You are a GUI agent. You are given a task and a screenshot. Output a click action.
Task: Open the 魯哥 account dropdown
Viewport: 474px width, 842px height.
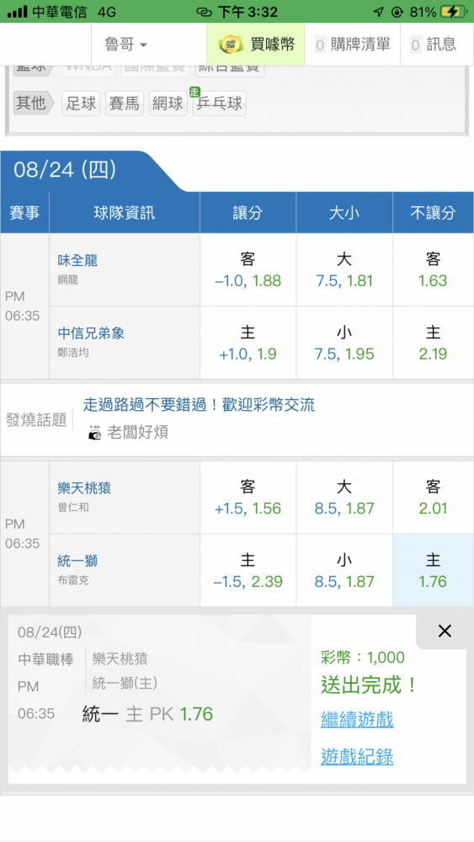click(x=126, y=45)
